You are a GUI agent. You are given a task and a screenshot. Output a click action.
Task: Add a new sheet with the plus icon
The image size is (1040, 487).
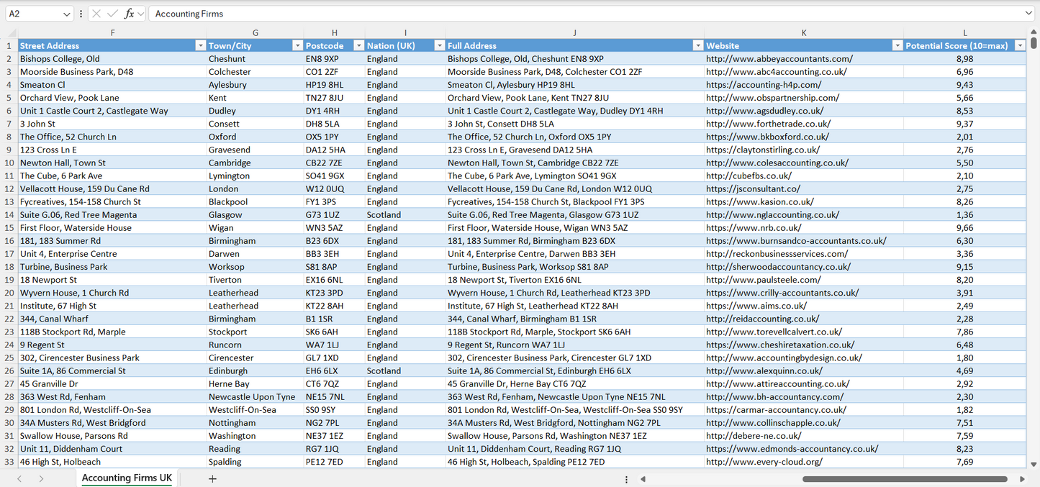212,478
